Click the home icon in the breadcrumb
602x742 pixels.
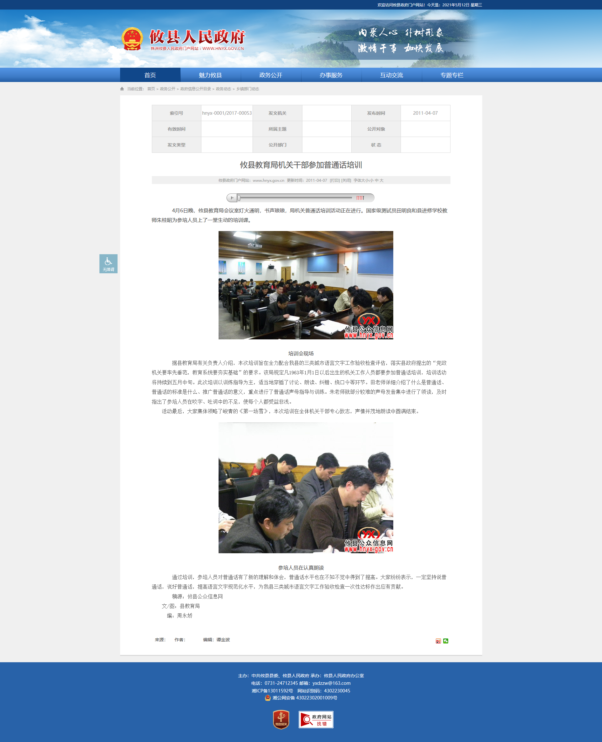coord(122,89)
